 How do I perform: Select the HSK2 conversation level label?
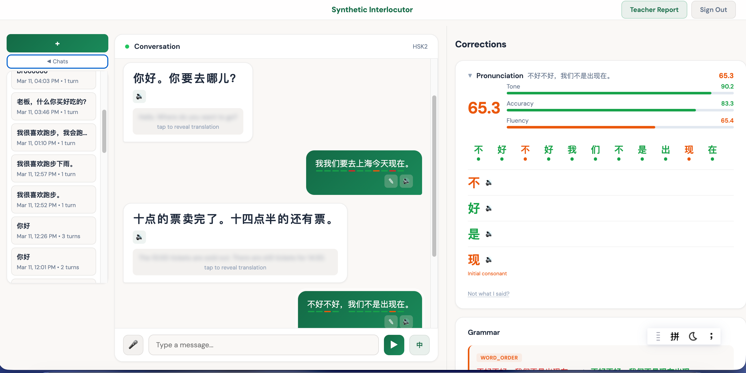(420, 46)
